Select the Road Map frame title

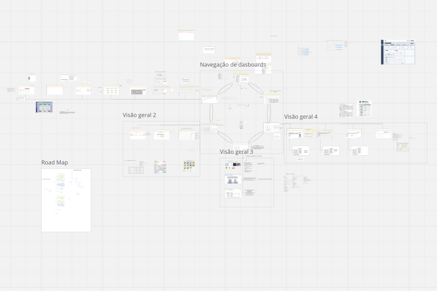coord(55,163)
